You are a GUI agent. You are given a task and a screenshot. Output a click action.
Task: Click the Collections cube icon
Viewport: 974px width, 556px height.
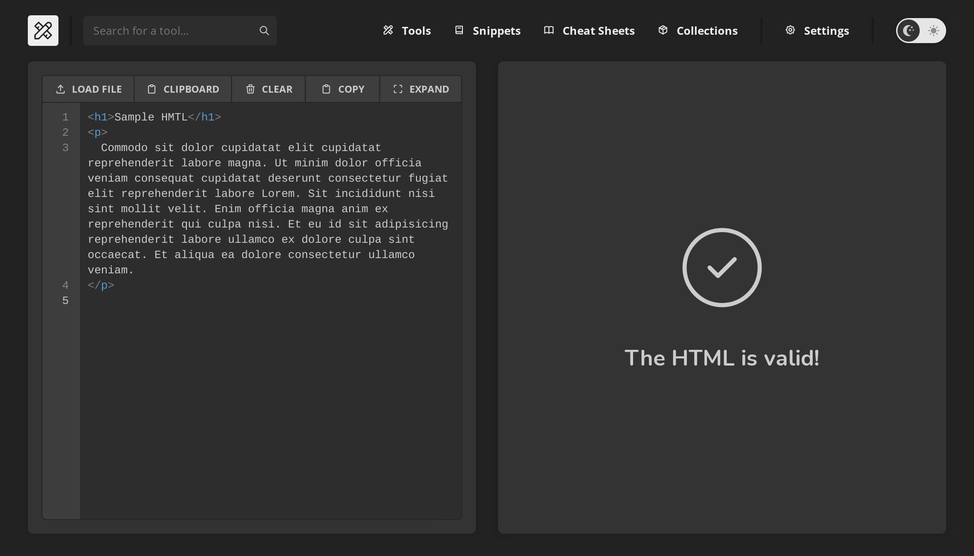[663, 30]
